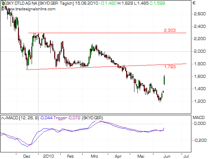Viewport: 213px width, 159px height.
Task: Click the 2,303 resistance label
Action: pos(170,30)
